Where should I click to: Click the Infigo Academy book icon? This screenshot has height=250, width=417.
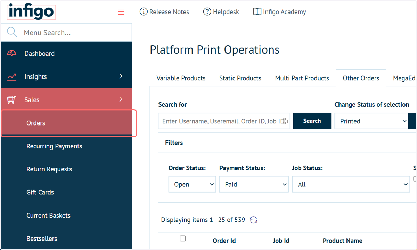(x=257, y=12)
